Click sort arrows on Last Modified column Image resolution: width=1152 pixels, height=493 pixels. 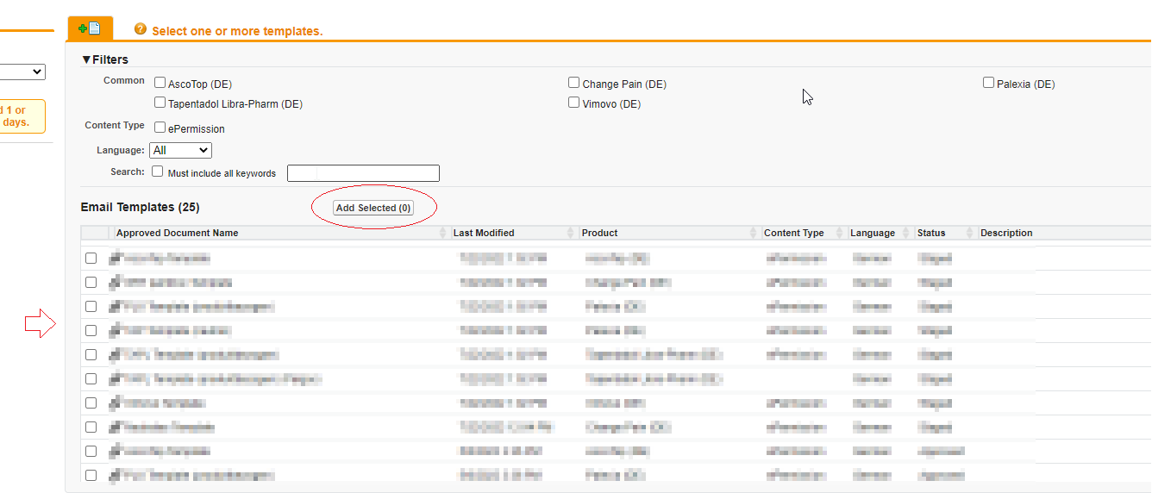click(x=571, y=234)
